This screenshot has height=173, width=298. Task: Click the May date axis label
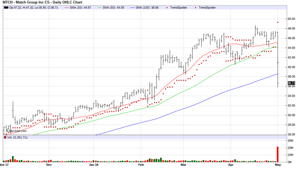pos(278,165)
